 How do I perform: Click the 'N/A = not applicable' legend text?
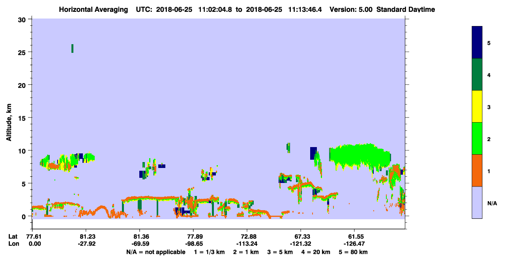(155, 252)
